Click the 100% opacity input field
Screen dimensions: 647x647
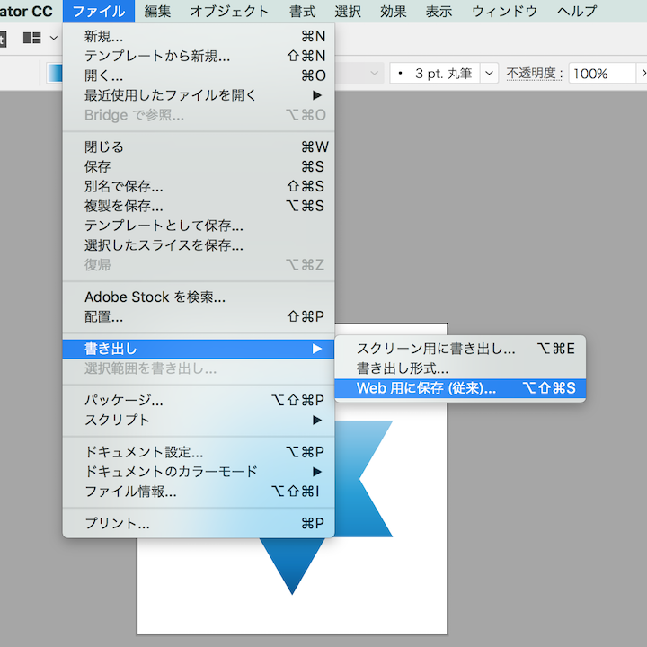(601, 74)
